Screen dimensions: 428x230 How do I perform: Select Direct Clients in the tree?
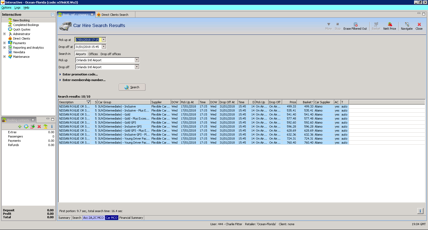click(21, 39)
